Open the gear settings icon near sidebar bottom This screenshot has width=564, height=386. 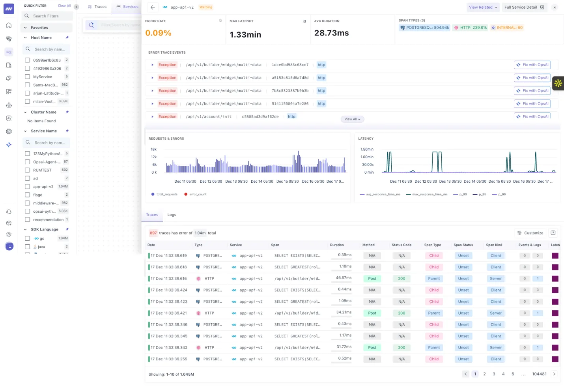9,234
